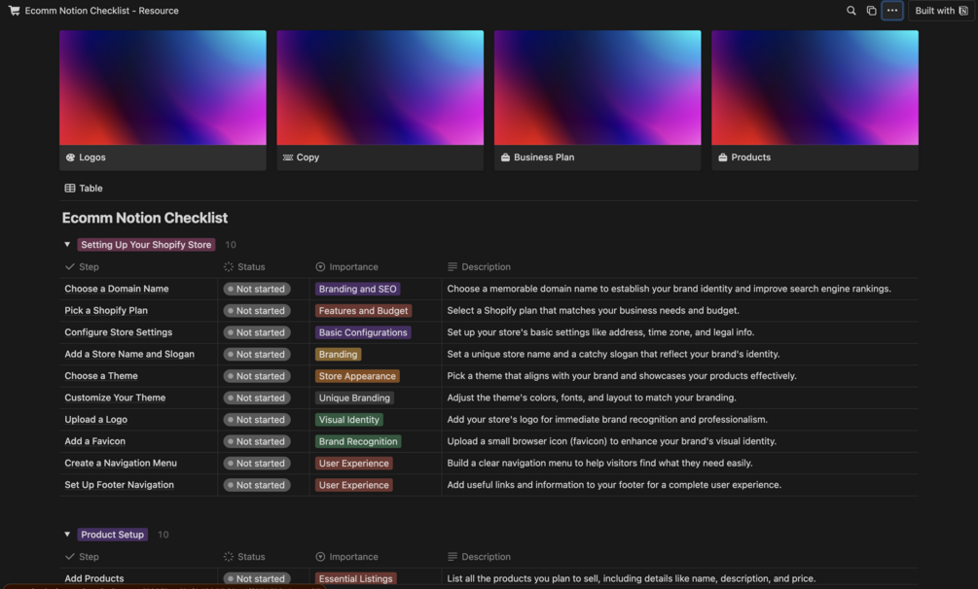Image resolution: width=978 pixels, height=589 pixels.
Task: Click the Store Appearance importance tag
Action: pos(357,376)
